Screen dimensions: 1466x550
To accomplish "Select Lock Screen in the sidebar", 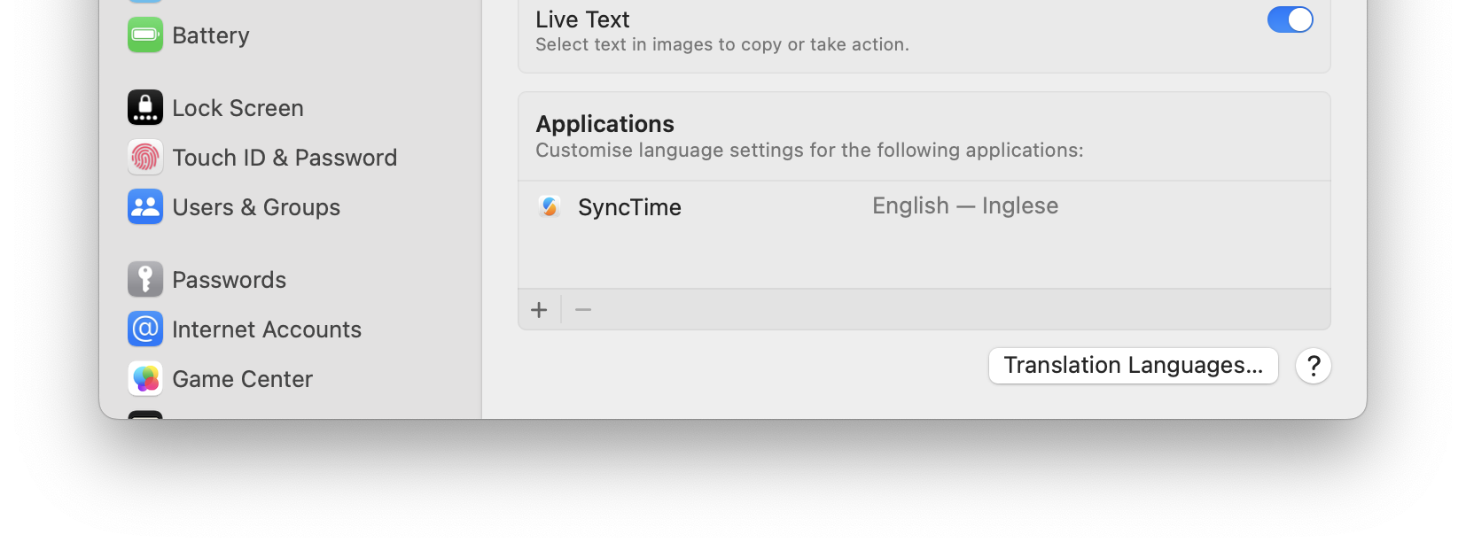I will [238, 108].
